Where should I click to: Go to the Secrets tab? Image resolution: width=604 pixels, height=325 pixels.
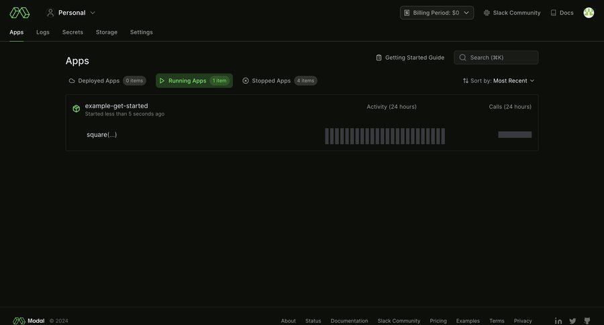[x=72, y=32]
